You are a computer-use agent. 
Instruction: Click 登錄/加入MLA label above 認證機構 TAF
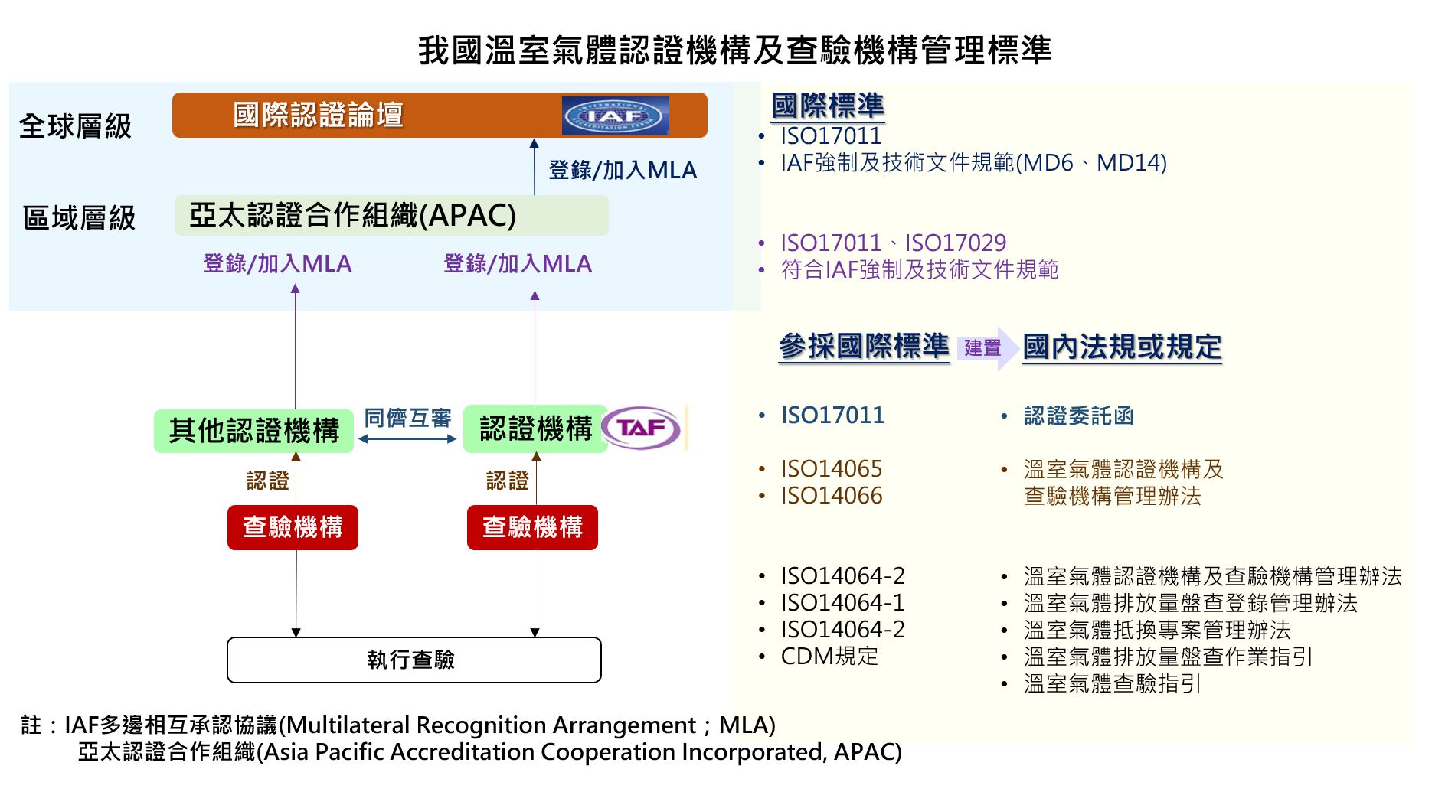click(x=518, y=263)
